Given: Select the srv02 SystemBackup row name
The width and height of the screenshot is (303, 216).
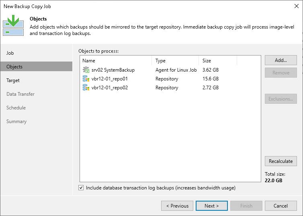Looking at the screenshot, I should [113, 70].
